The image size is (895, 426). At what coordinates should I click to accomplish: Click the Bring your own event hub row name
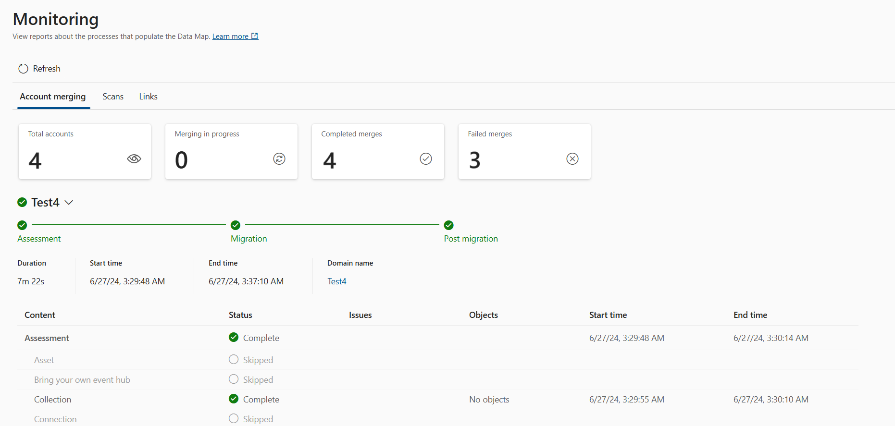coord(82,380)
